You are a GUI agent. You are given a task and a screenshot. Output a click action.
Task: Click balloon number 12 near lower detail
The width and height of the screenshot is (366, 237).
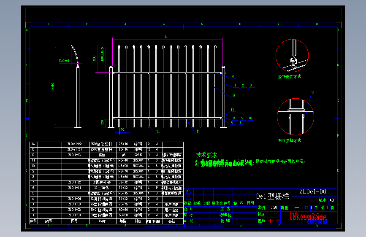coord(313,93)
